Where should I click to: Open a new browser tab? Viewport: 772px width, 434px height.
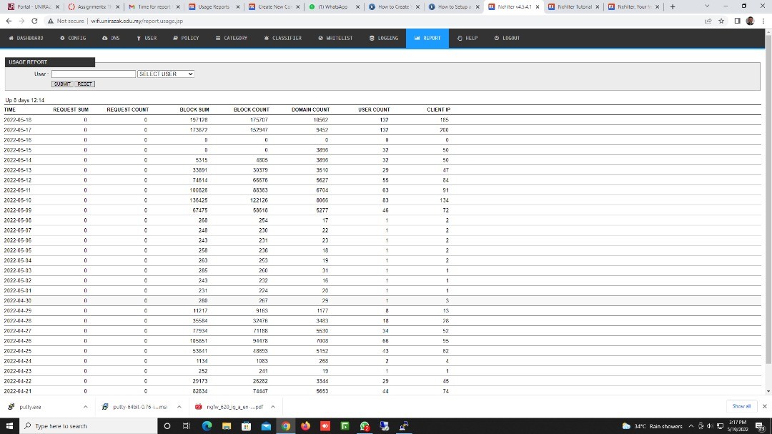coord(672,6)
